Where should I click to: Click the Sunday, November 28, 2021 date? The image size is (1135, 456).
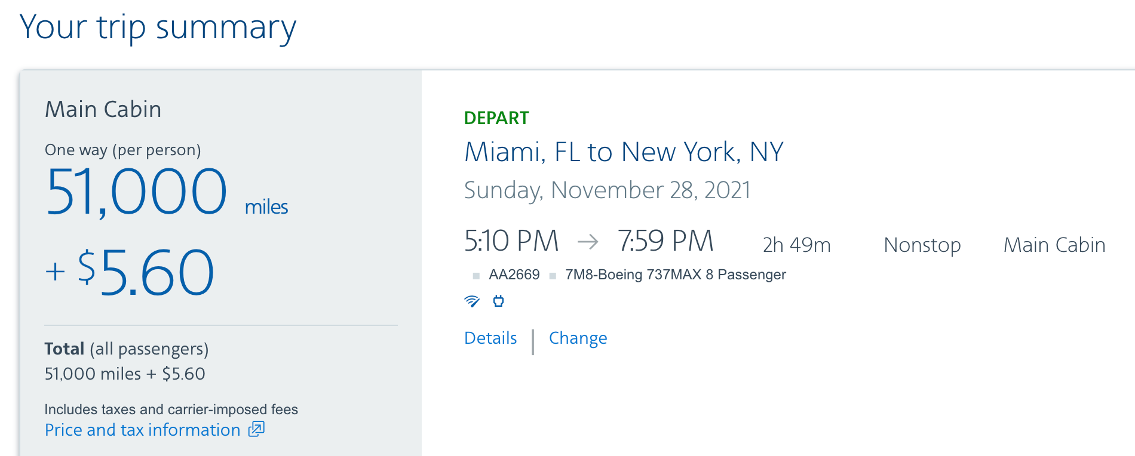(607, 190)
